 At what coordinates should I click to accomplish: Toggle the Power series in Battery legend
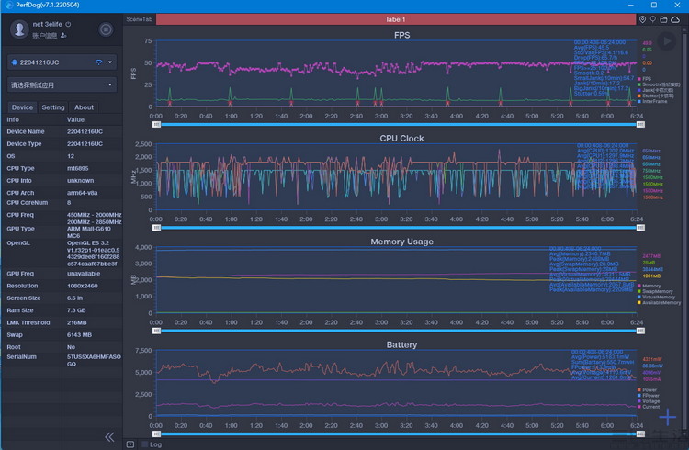coord(647,389)
